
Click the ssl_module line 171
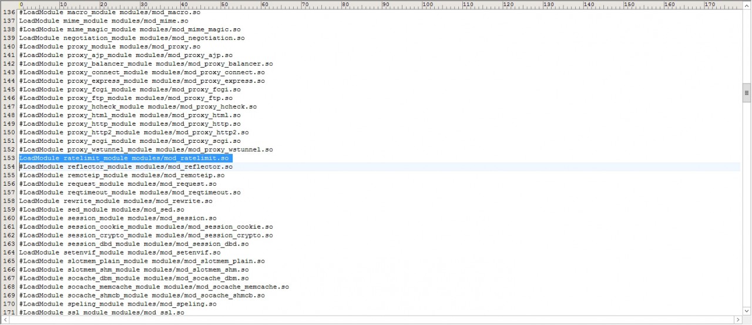pyautogui.click(x=102, y=313)
